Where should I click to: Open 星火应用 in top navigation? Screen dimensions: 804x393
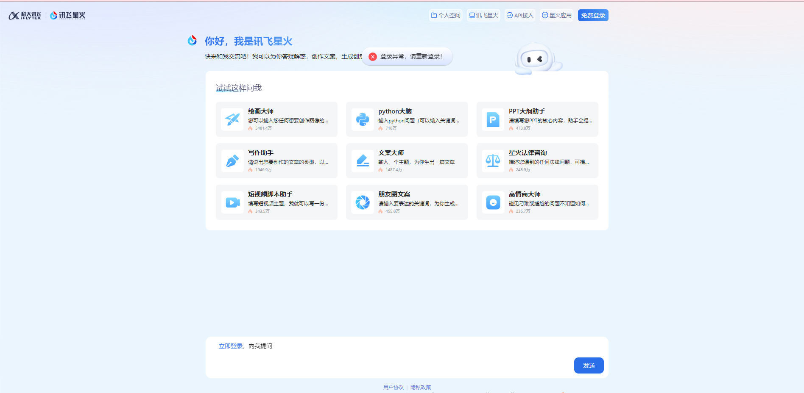point(556,15)
